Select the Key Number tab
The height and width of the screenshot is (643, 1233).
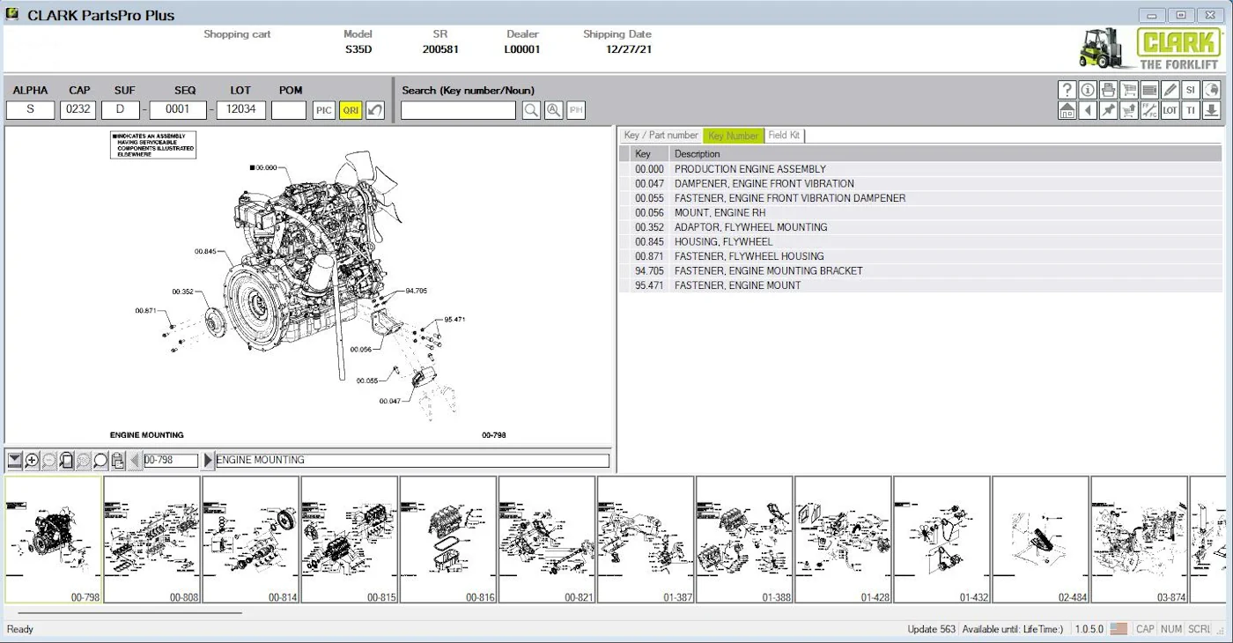[x=733, y=135]
